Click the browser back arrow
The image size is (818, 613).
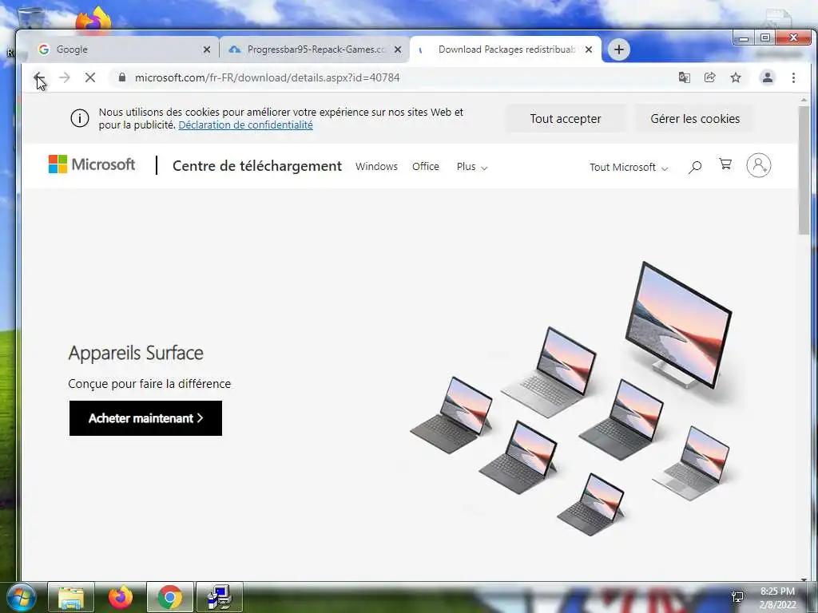coord(38,77)
